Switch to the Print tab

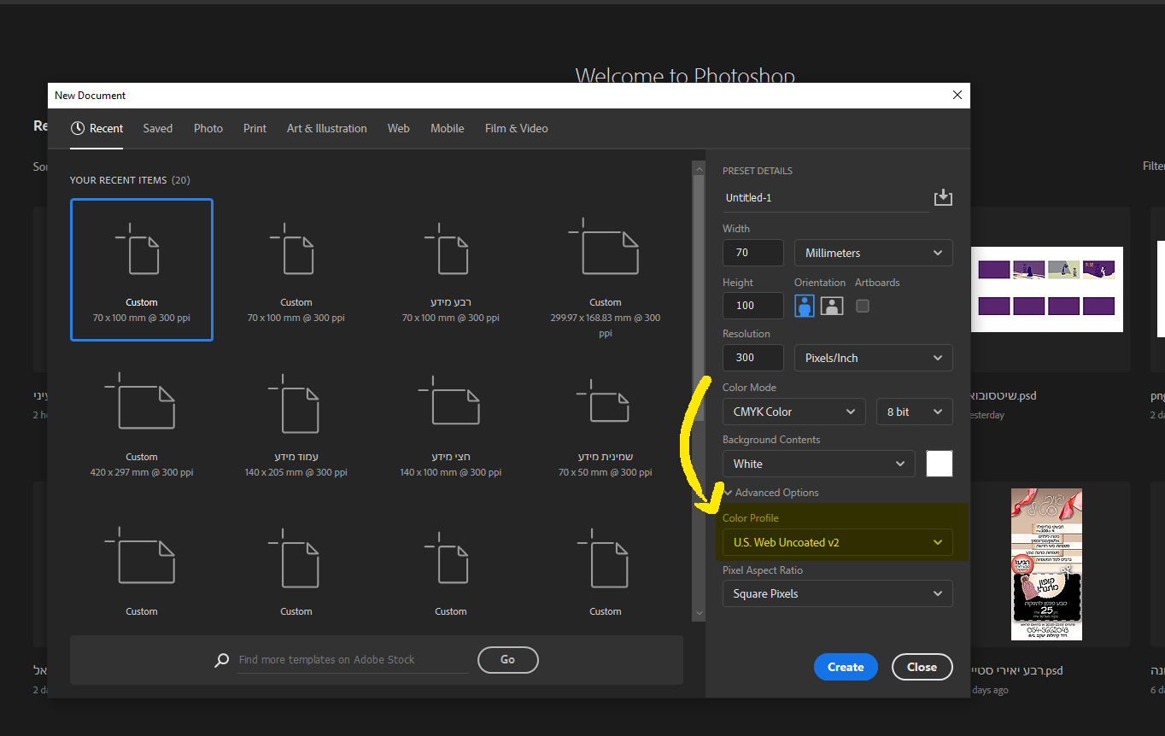click(x=255, y=128)
